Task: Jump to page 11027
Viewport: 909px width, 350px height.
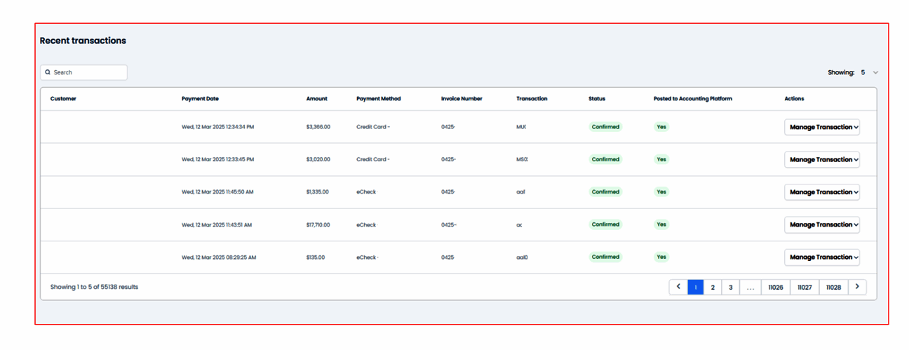Action: [x=804, y=287]
